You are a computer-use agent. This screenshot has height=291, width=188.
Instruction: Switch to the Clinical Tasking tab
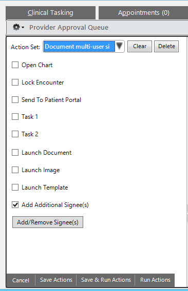point(50,13)
